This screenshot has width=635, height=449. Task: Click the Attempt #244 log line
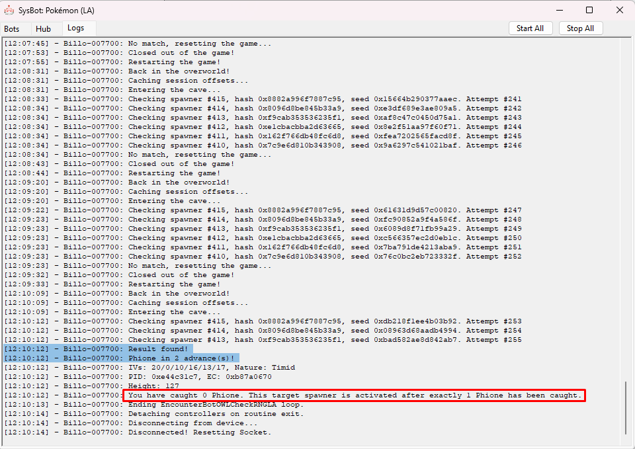point(263,127)
